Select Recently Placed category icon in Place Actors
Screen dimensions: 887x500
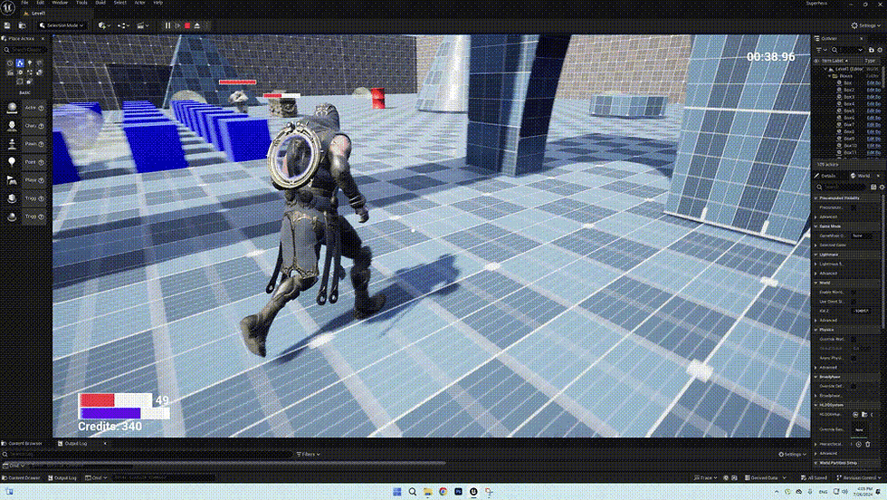pos(10,63)
